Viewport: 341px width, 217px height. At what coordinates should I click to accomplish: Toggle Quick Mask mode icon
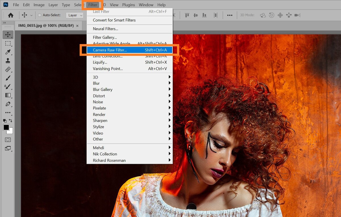tap(8, 140)
